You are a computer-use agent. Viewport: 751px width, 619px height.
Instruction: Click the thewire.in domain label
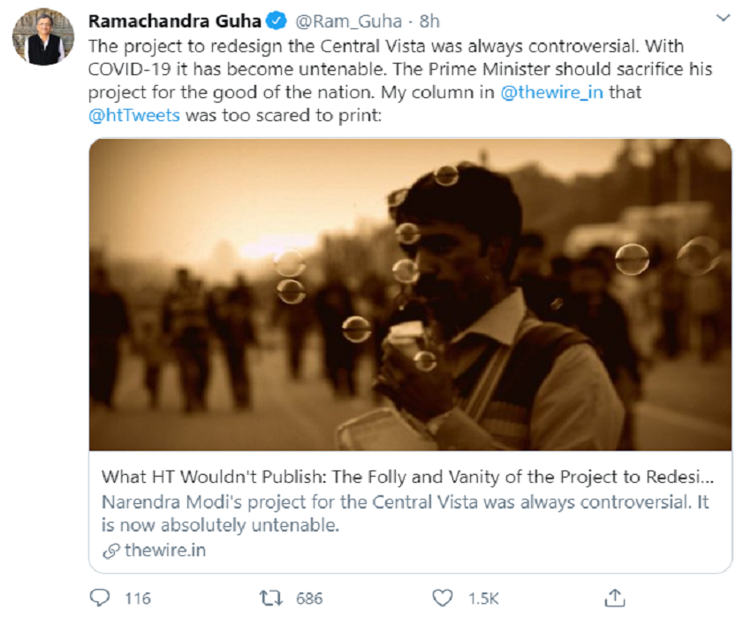click(x=165, y=550)
